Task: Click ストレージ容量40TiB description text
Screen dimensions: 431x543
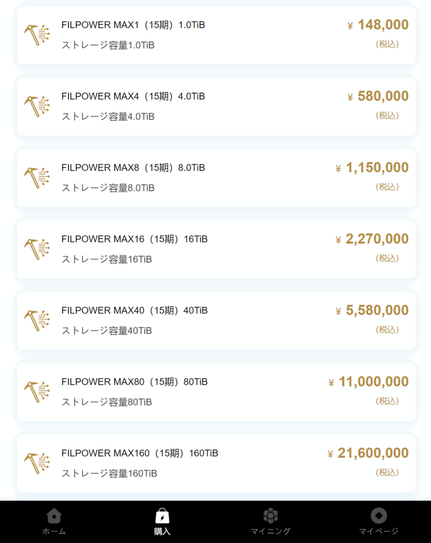Action: [107, 331]
